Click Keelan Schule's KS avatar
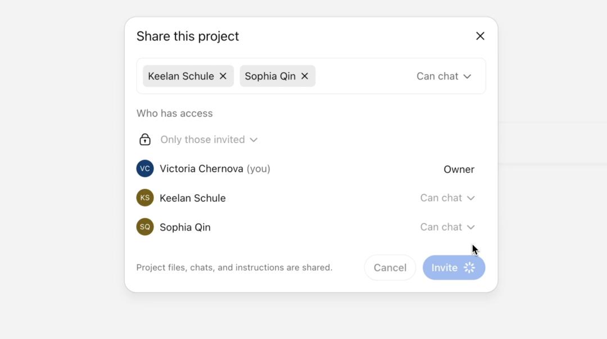 coord(145,198)
